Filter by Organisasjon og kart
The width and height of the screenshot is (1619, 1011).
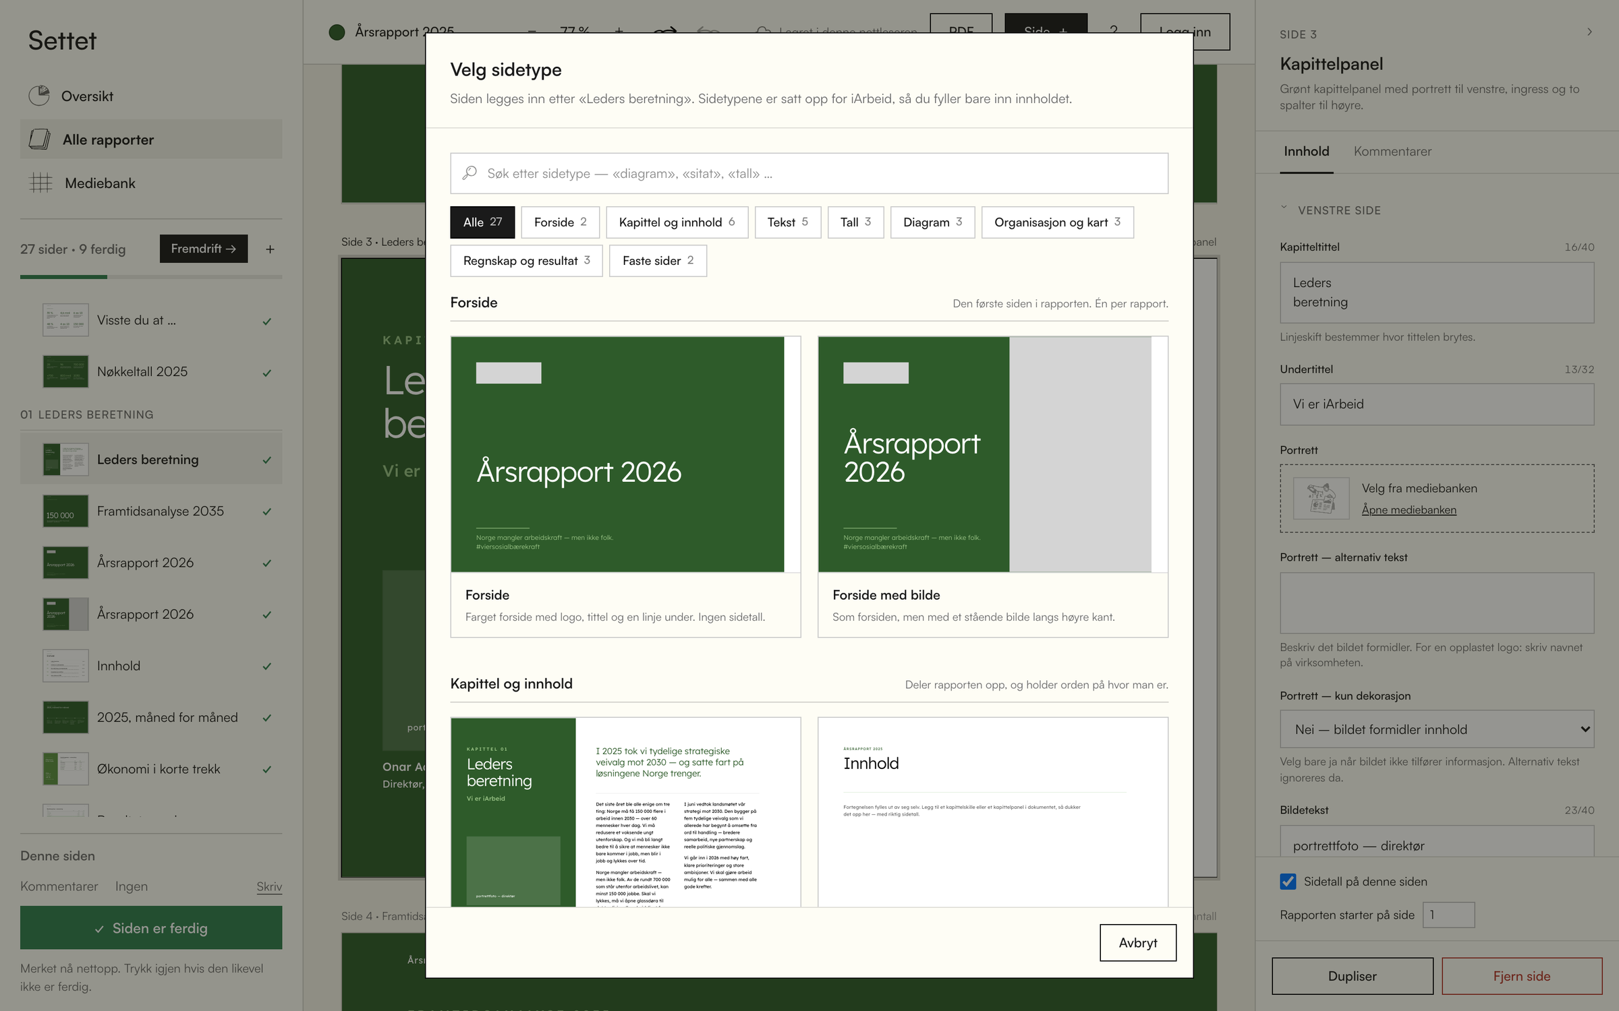tap(1057, 222)
